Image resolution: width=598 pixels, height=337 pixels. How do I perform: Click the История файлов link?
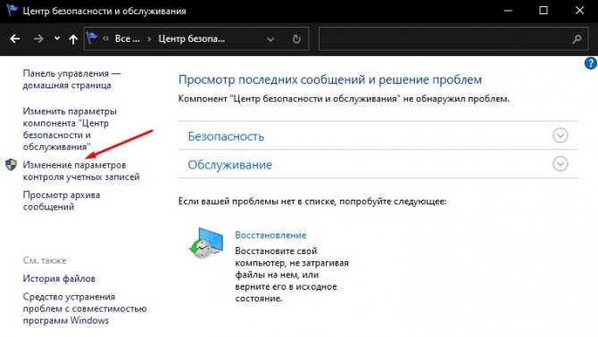(x=59, y=278)
